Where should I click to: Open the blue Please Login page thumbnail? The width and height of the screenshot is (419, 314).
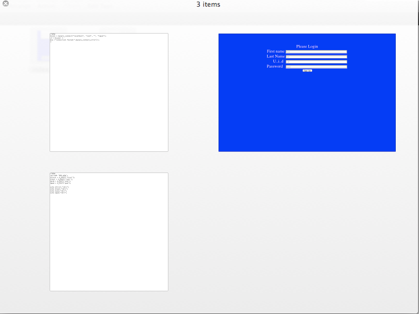click(x=307, y=92)
